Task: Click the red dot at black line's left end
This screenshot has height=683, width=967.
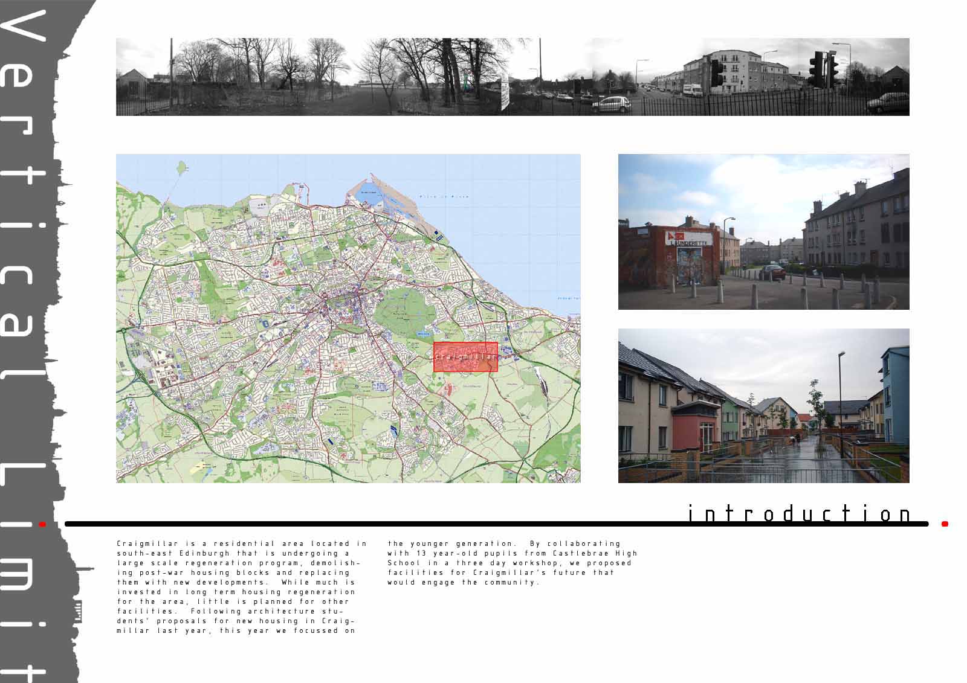Action: tap(42, 524)
